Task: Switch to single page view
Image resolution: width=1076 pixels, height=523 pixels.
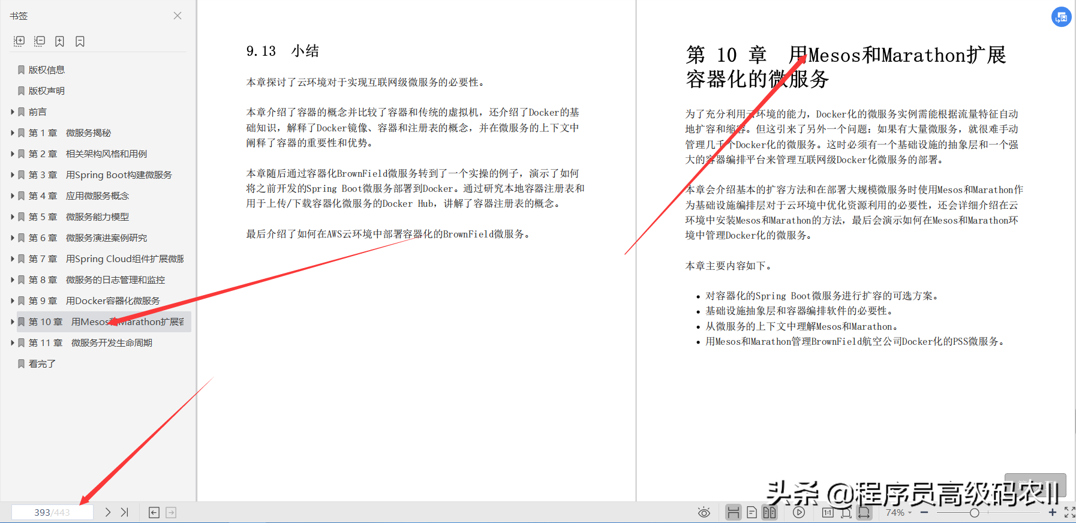Action: [x=752, y=512]
